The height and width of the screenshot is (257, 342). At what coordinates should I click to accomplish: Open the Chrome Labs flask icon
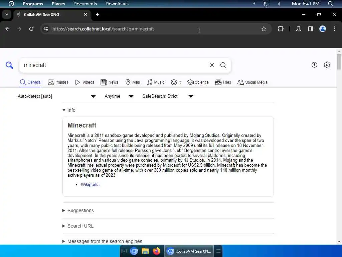pos(299,29)
